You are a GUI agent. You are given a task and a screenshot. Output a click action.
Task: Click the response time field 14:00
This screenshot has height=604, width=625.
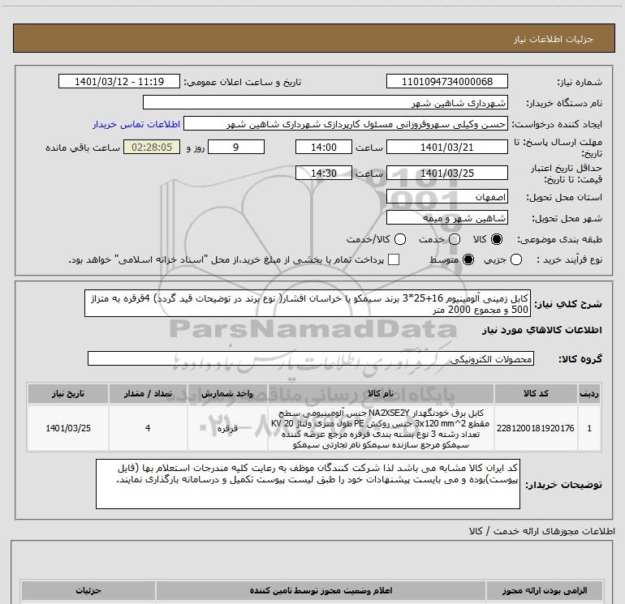point(324,147)
